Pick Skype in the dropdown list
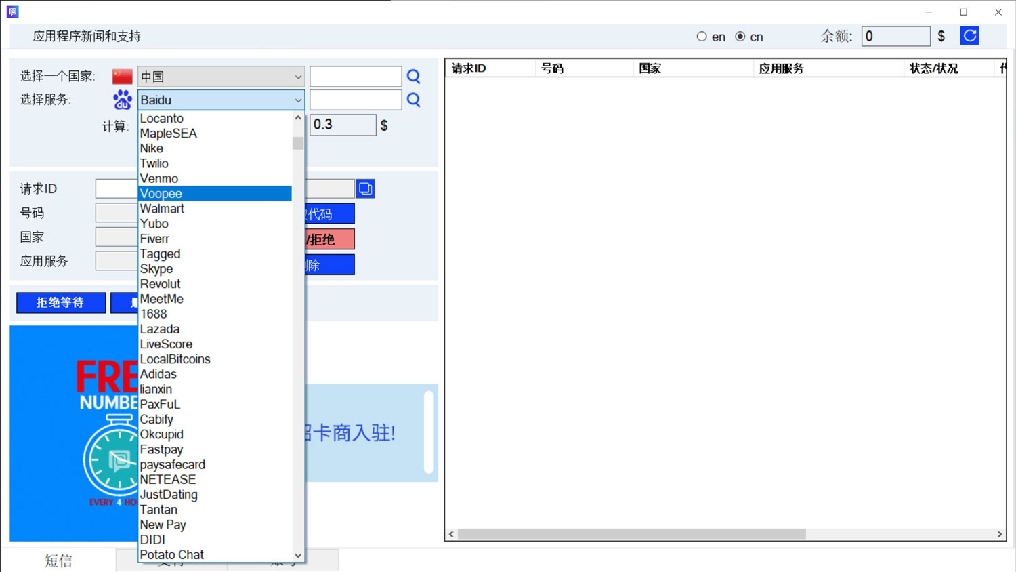Screen dimensions: 1016x572 215,268
